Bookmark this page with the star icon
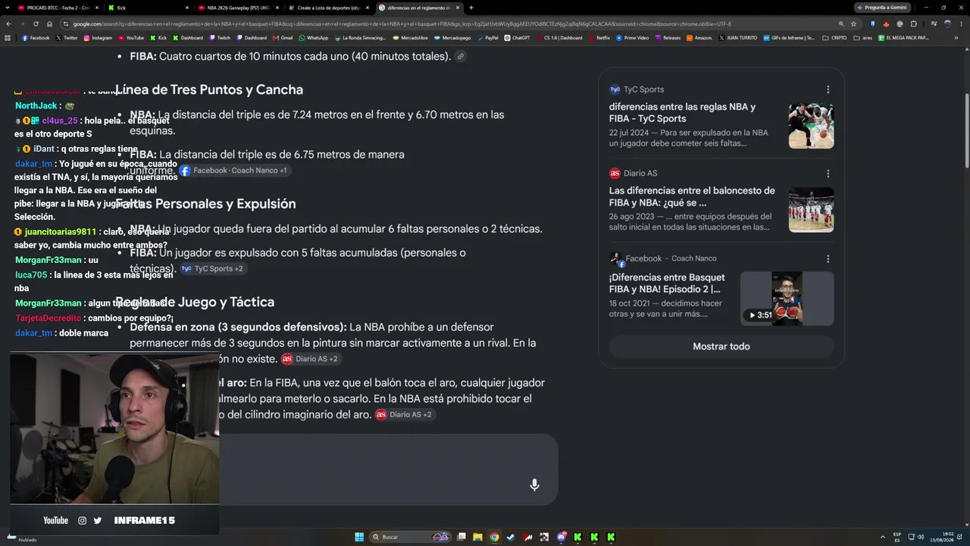 pyautogui.click(x=853, y=24)
